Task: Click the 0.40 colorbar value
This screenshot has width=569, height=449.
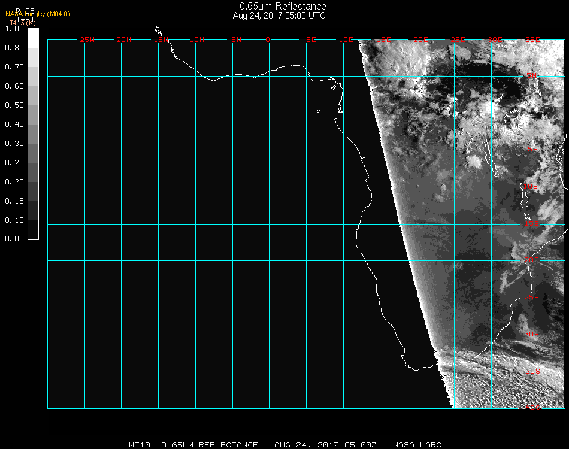Action: point(14,125)
